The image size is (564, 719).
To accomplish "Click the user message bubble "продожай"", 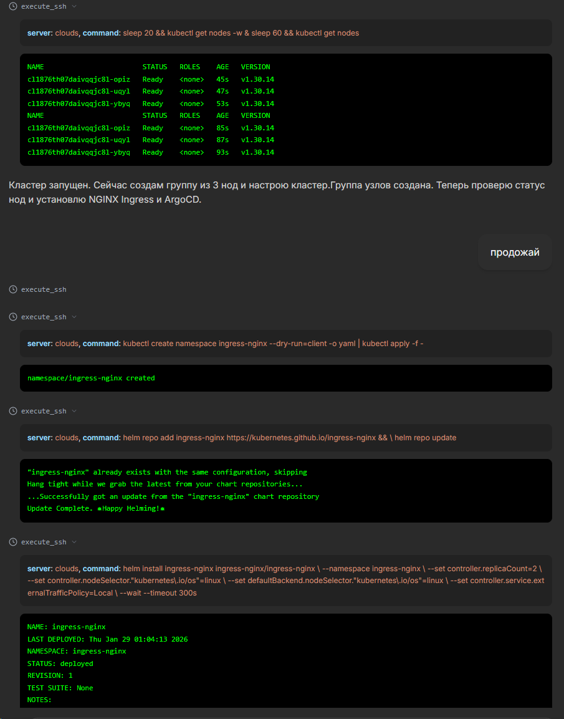I will pos(514,252).
